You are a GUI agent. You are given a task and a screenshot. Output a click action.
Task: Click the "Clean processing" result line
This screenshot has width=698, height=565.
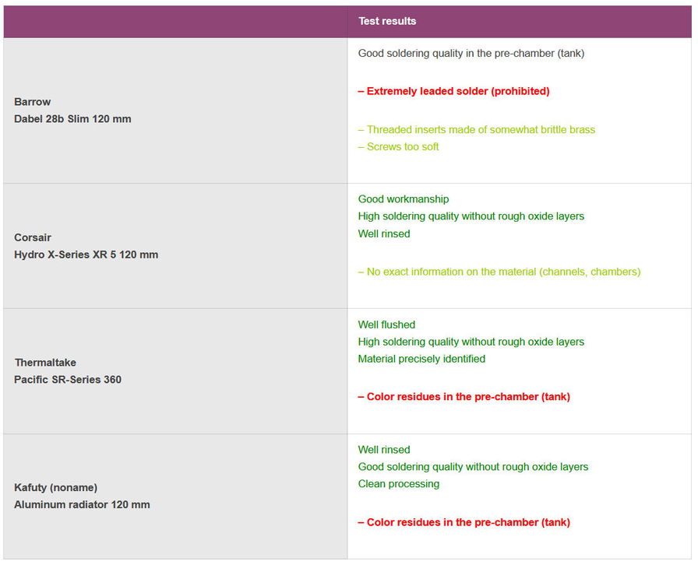pos(399,484)
